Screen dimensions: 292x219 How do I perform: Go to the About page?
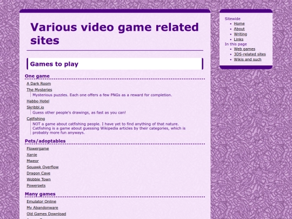239,29
